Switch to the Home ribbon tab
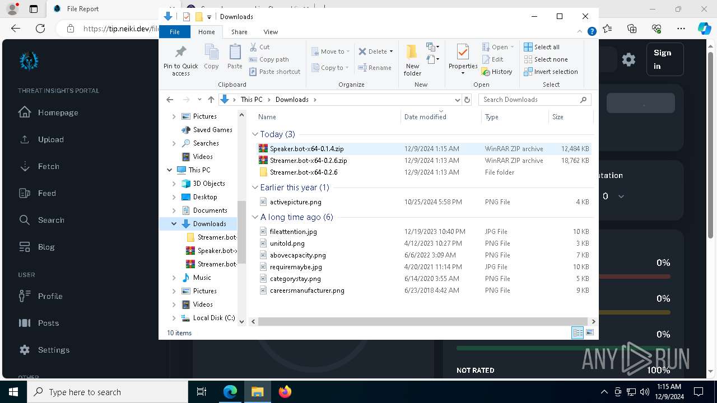Viewport: 717px width, 403px height. (x=206, y=32)
